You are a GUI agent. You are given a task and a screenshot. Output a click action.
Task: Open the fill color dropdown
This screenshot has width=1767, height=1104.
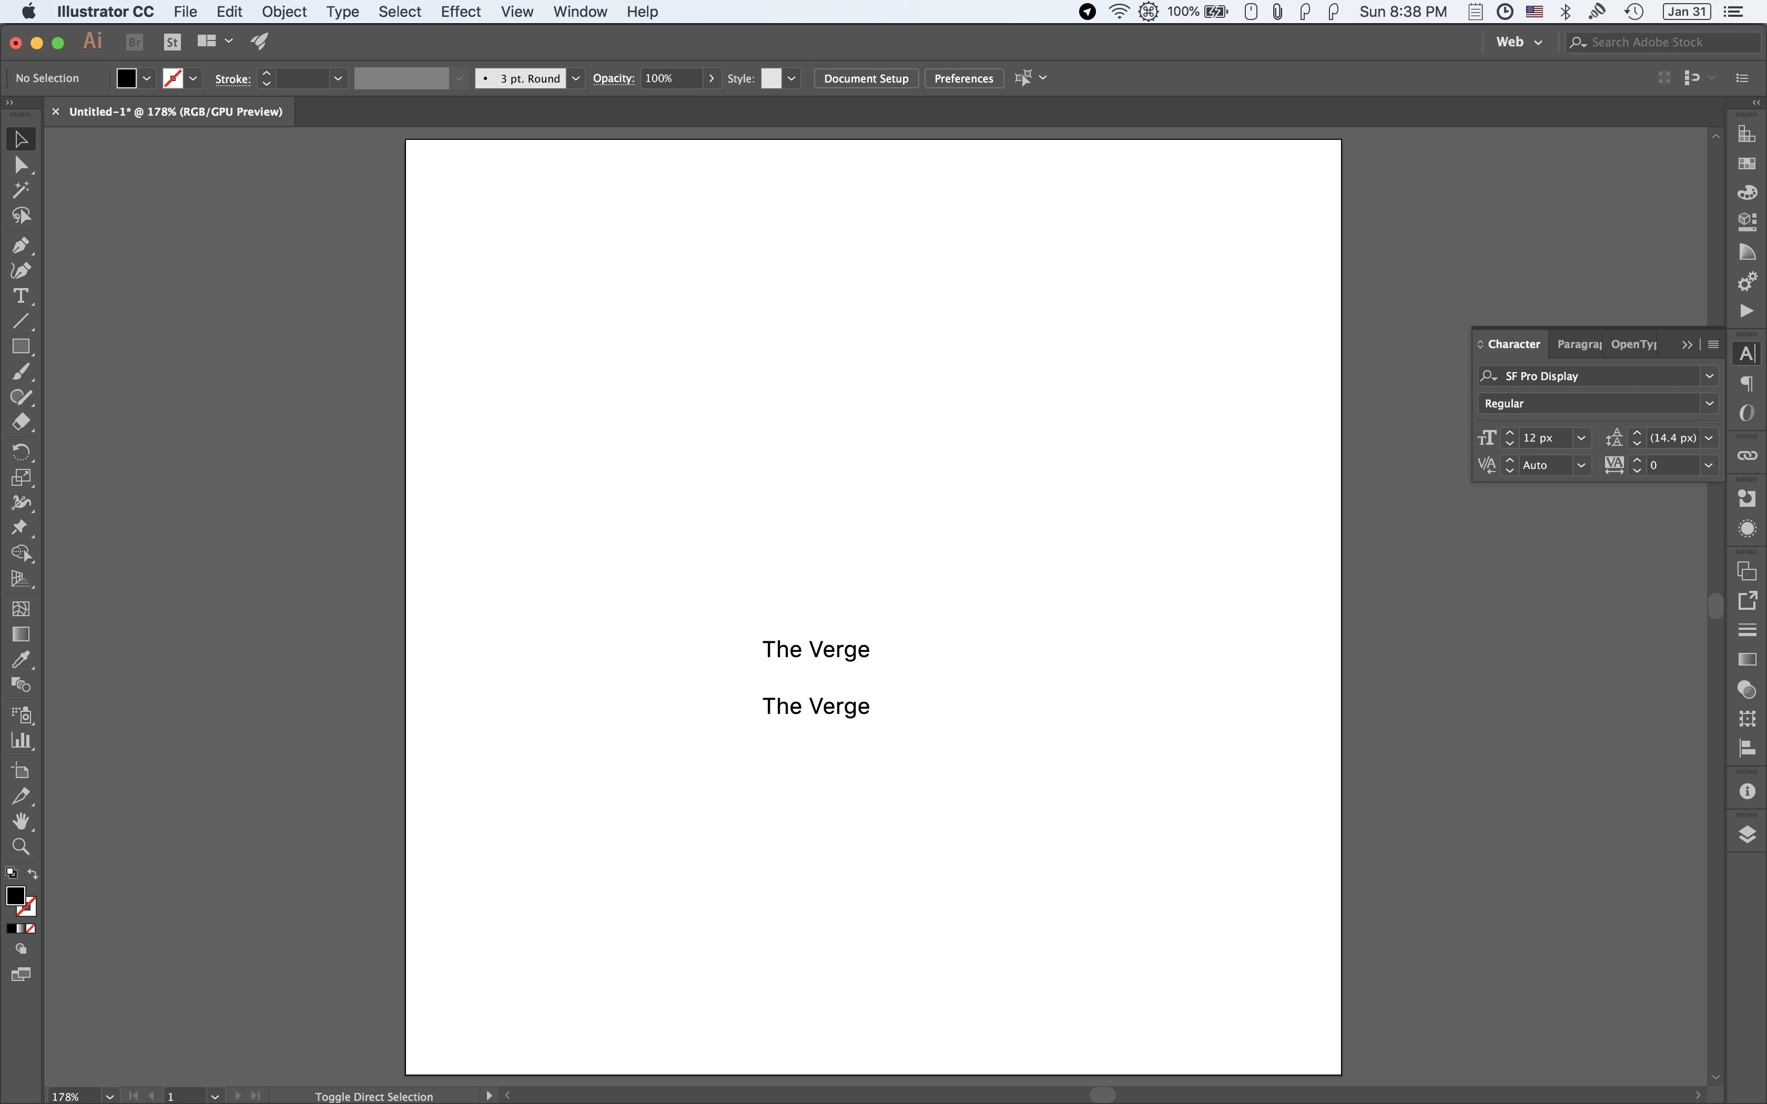click(x=147, y=78)
